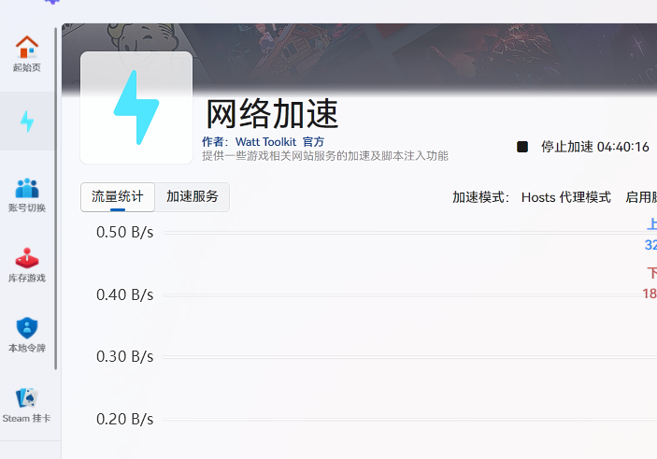Click the plugin description text 提供一些游戏相关网站服务
The height and width of the screenshot is (459, 657).
(x=325, y=156)
